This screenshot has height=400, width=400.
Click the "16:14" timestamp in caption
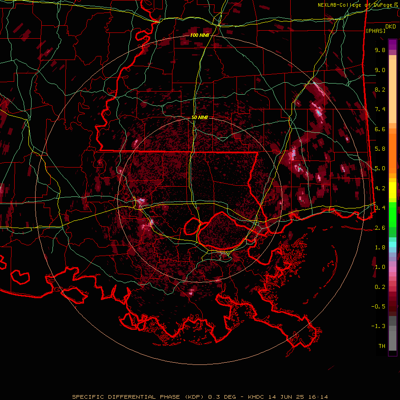[x=318, y=397]
